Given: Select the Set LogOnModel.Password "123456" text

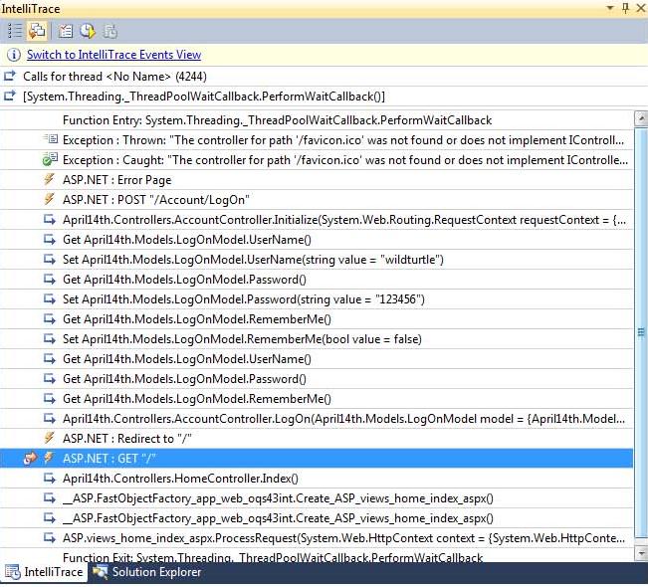Looking at the screenshot, I should [x=244, y=299].
